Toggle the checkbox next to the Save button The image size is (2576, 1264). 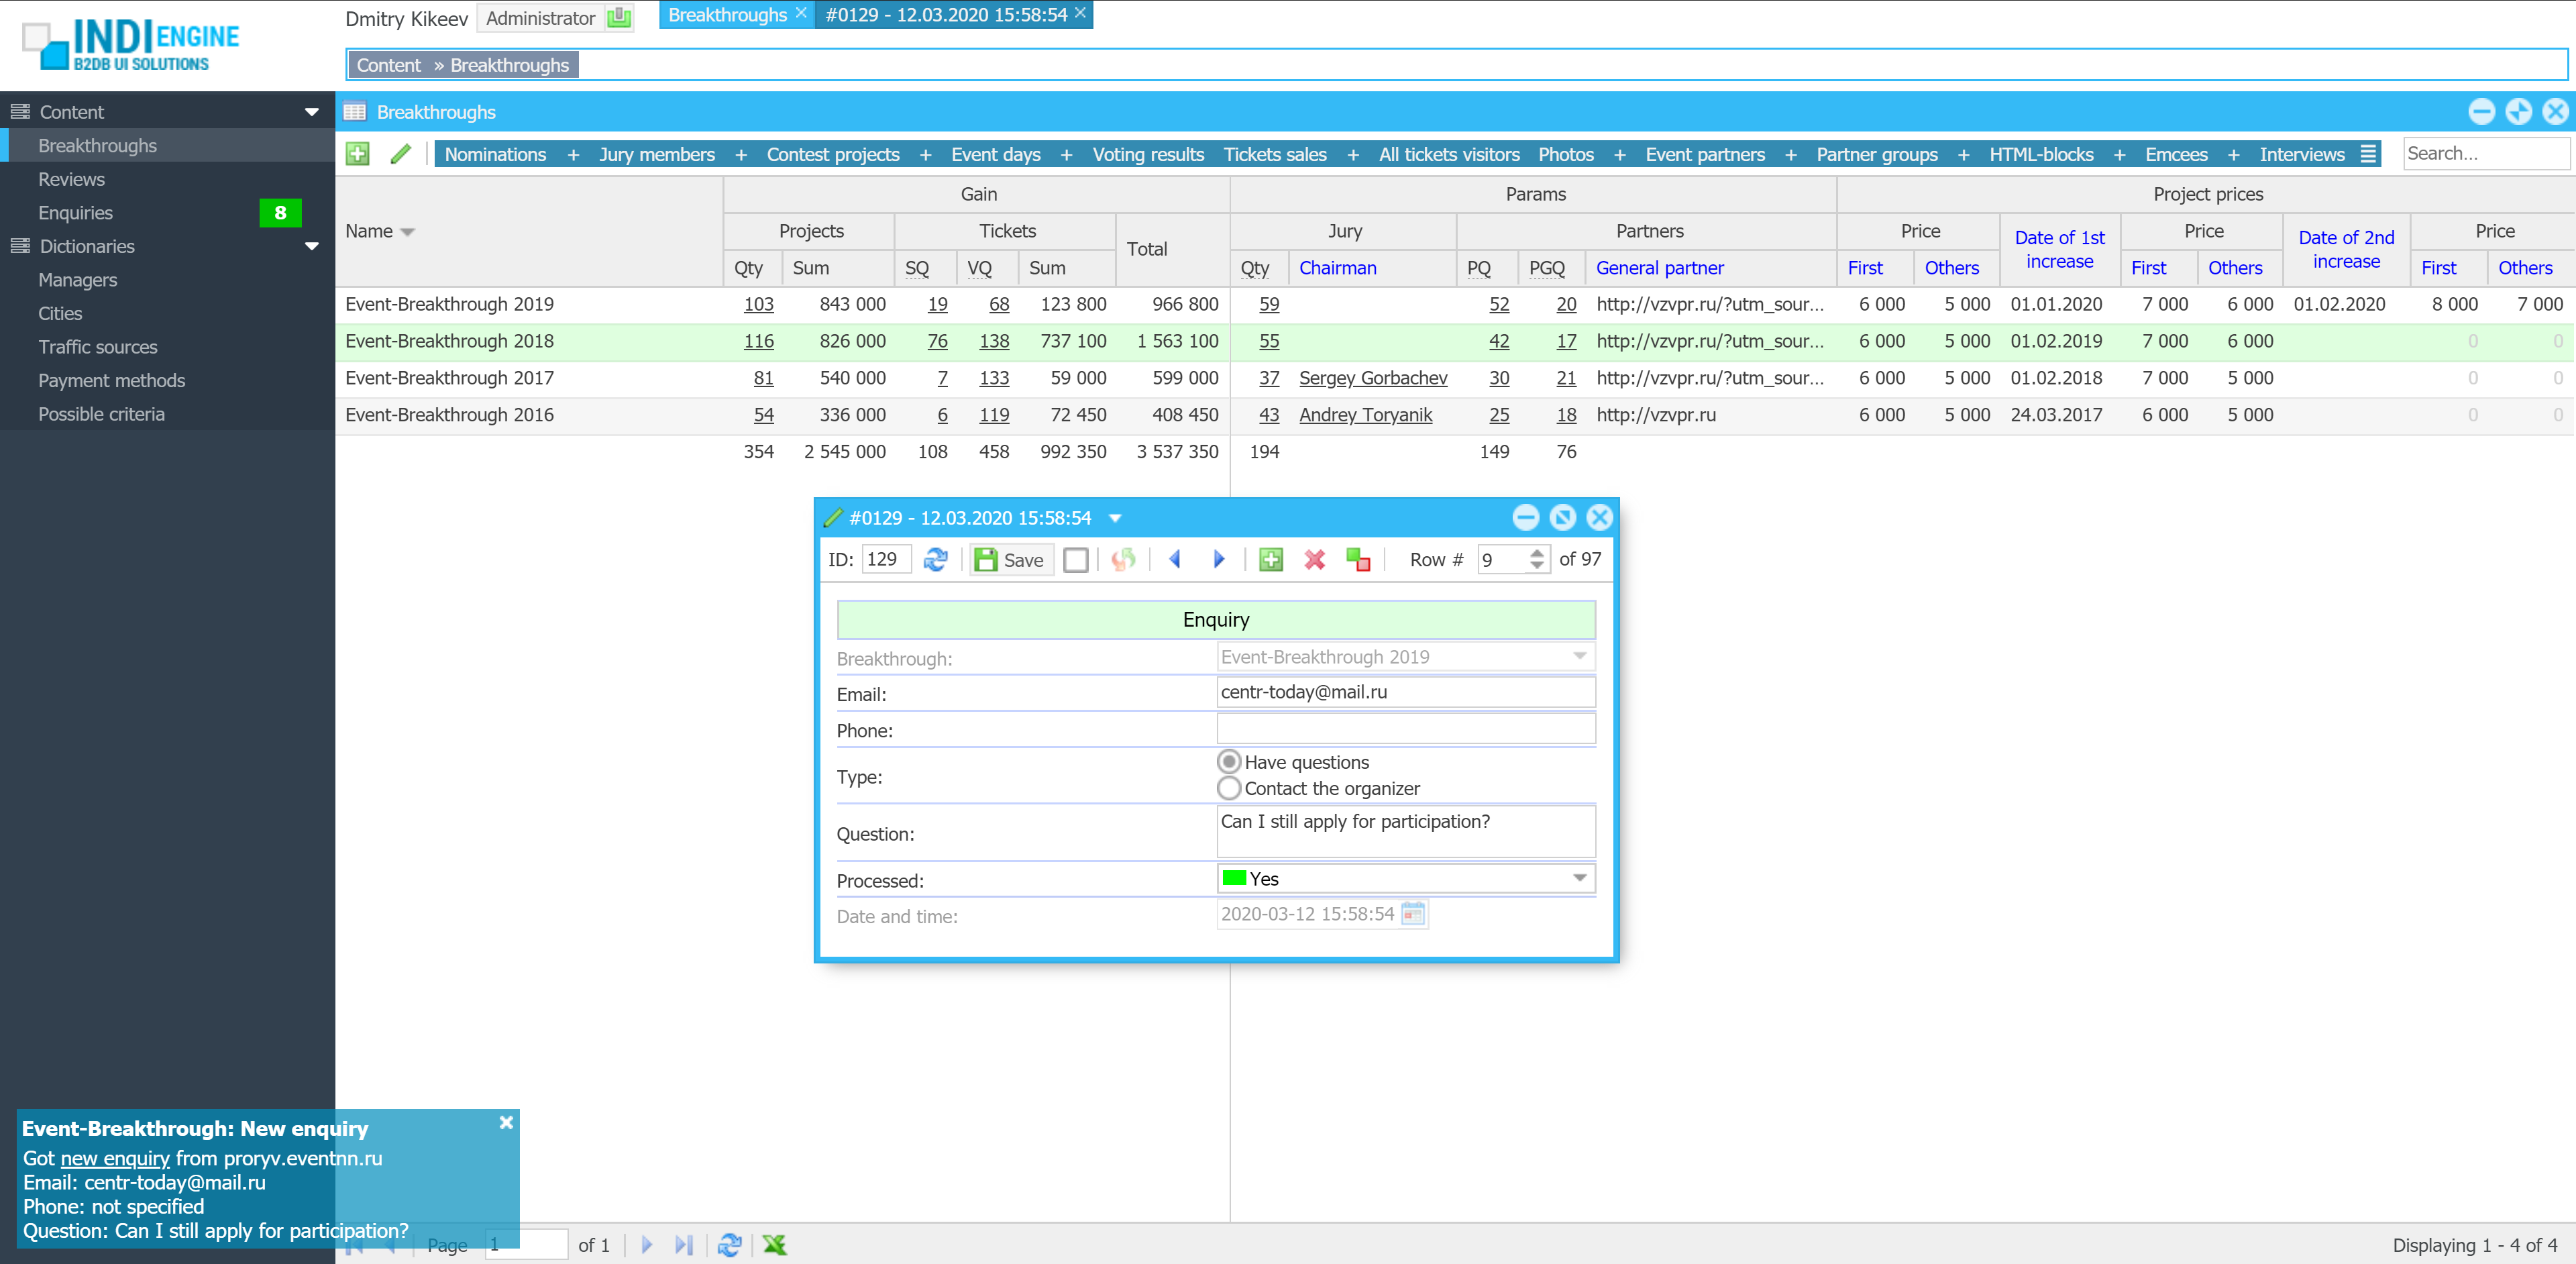point(1076,560)
